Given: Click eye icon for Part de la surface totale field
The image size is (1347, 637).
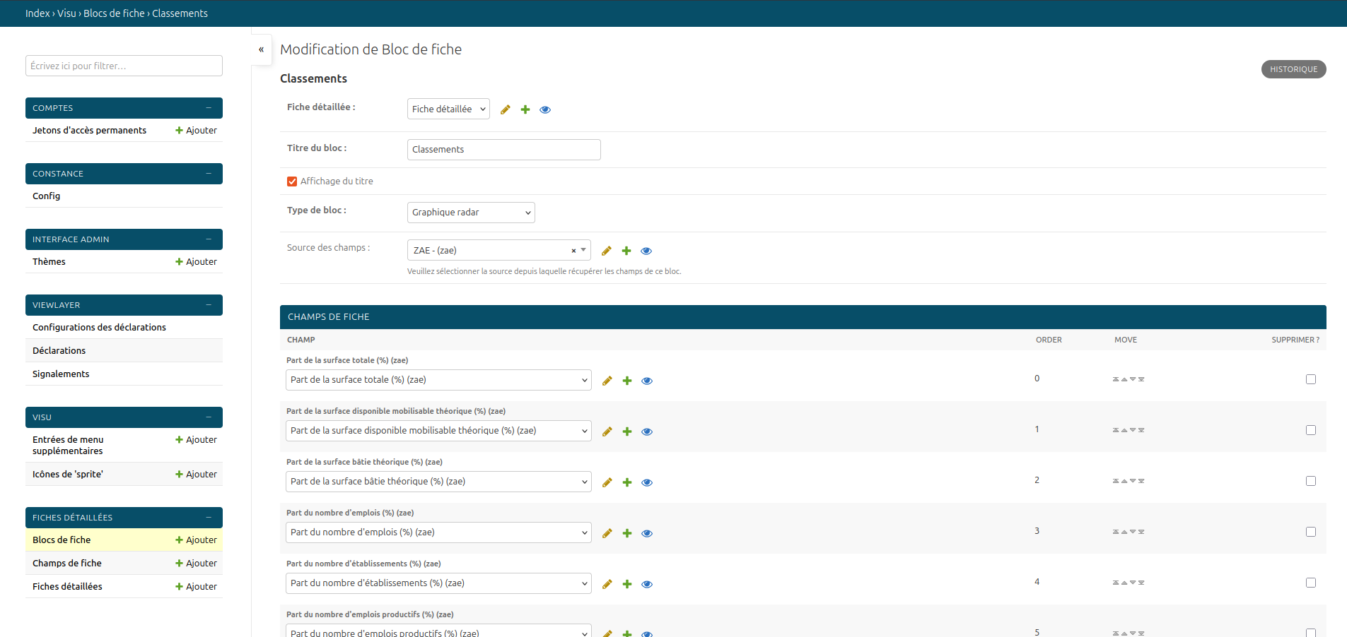Looking at the screenshot, I should click(647, 381).
